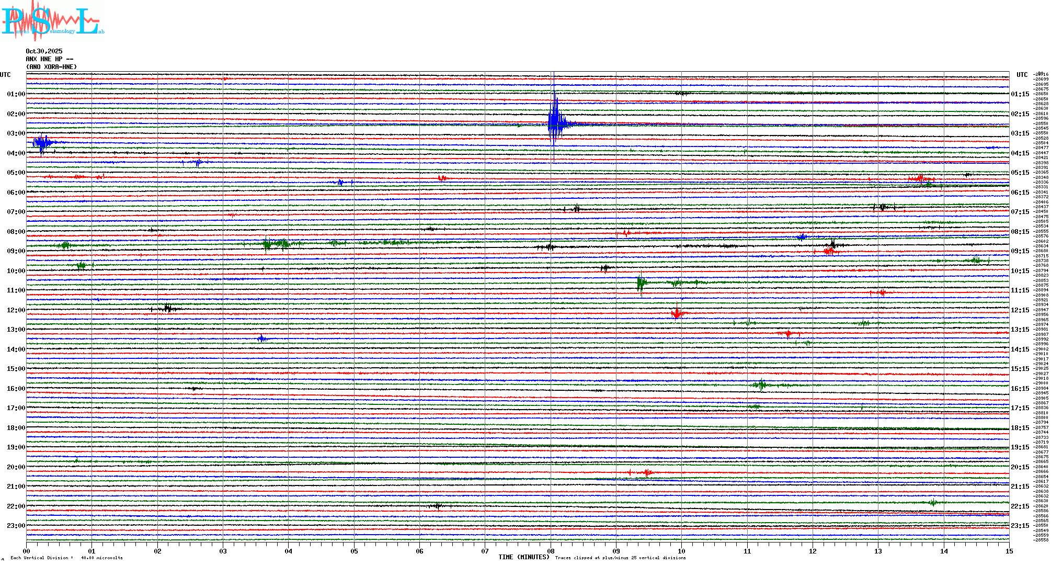Select the 16:15 label on the right axis
1051x565 pixels.
[1020, 389]
